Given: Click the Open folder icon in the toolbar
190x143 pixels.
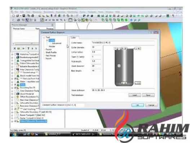Looking at the screenshot, I should [18, 16].
